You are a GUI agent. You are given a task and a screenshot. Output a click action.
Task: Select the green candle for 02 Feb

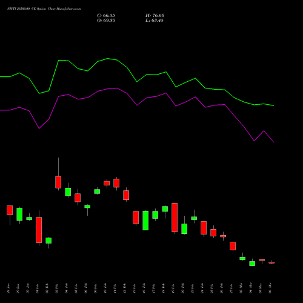tap(48, 241)
